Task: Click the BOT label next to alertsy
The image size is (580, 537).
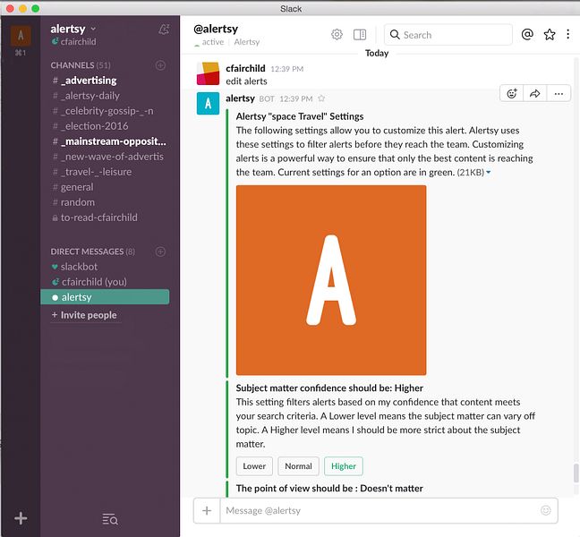Action: pyautogui.click(x=267, y=98)
